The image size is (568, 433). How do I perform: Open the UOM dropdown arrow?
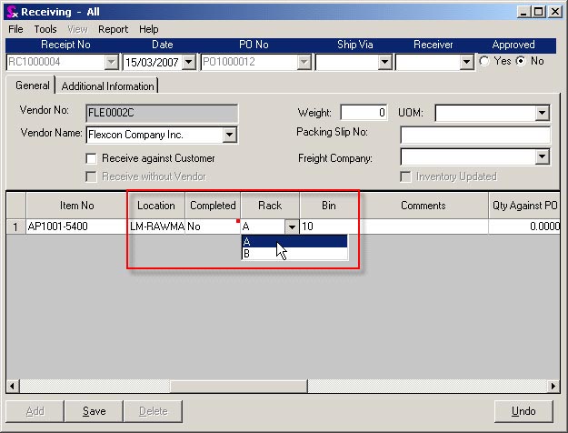click(543, 114)
